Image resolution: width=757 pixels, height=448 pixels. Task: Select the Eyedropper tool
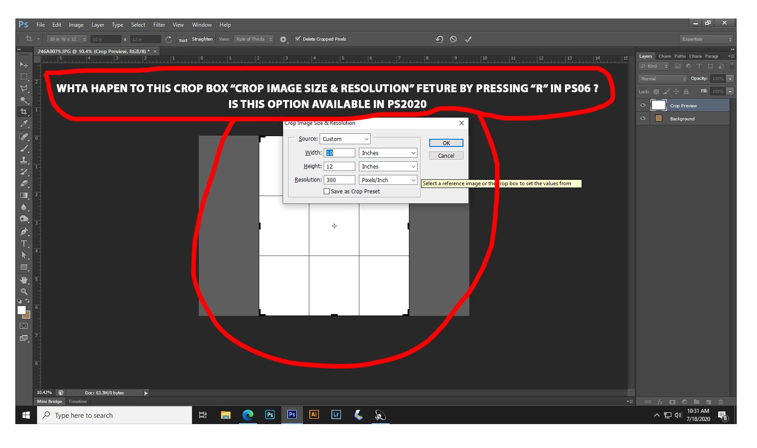point(24,124)
